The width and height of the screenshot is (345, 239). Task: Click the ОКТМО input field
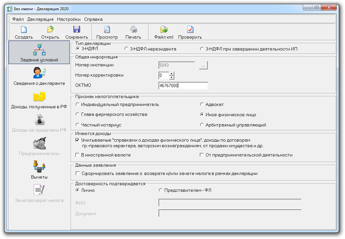click(183, 85)
